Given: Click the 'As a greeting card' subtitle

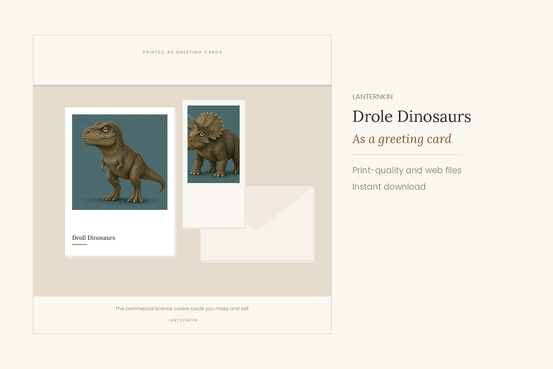Looking at the screenshot, I should pyautogui.click(x=402, y=139).
